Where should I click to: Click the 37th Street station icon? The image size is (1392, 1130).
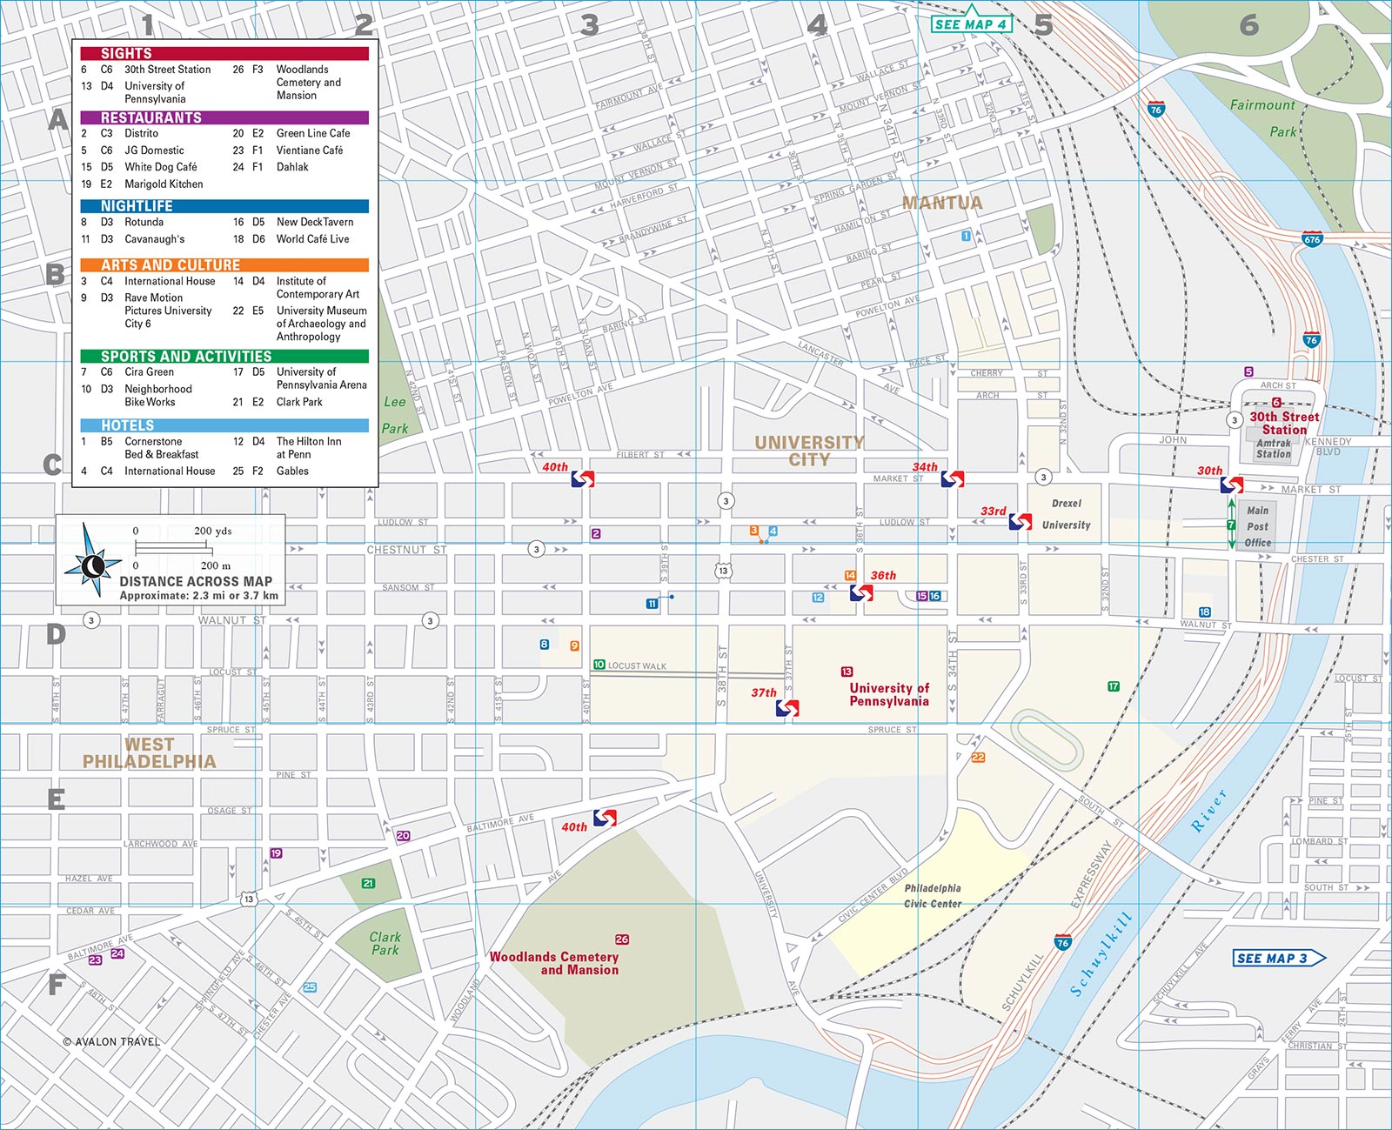tap(787, 708)
